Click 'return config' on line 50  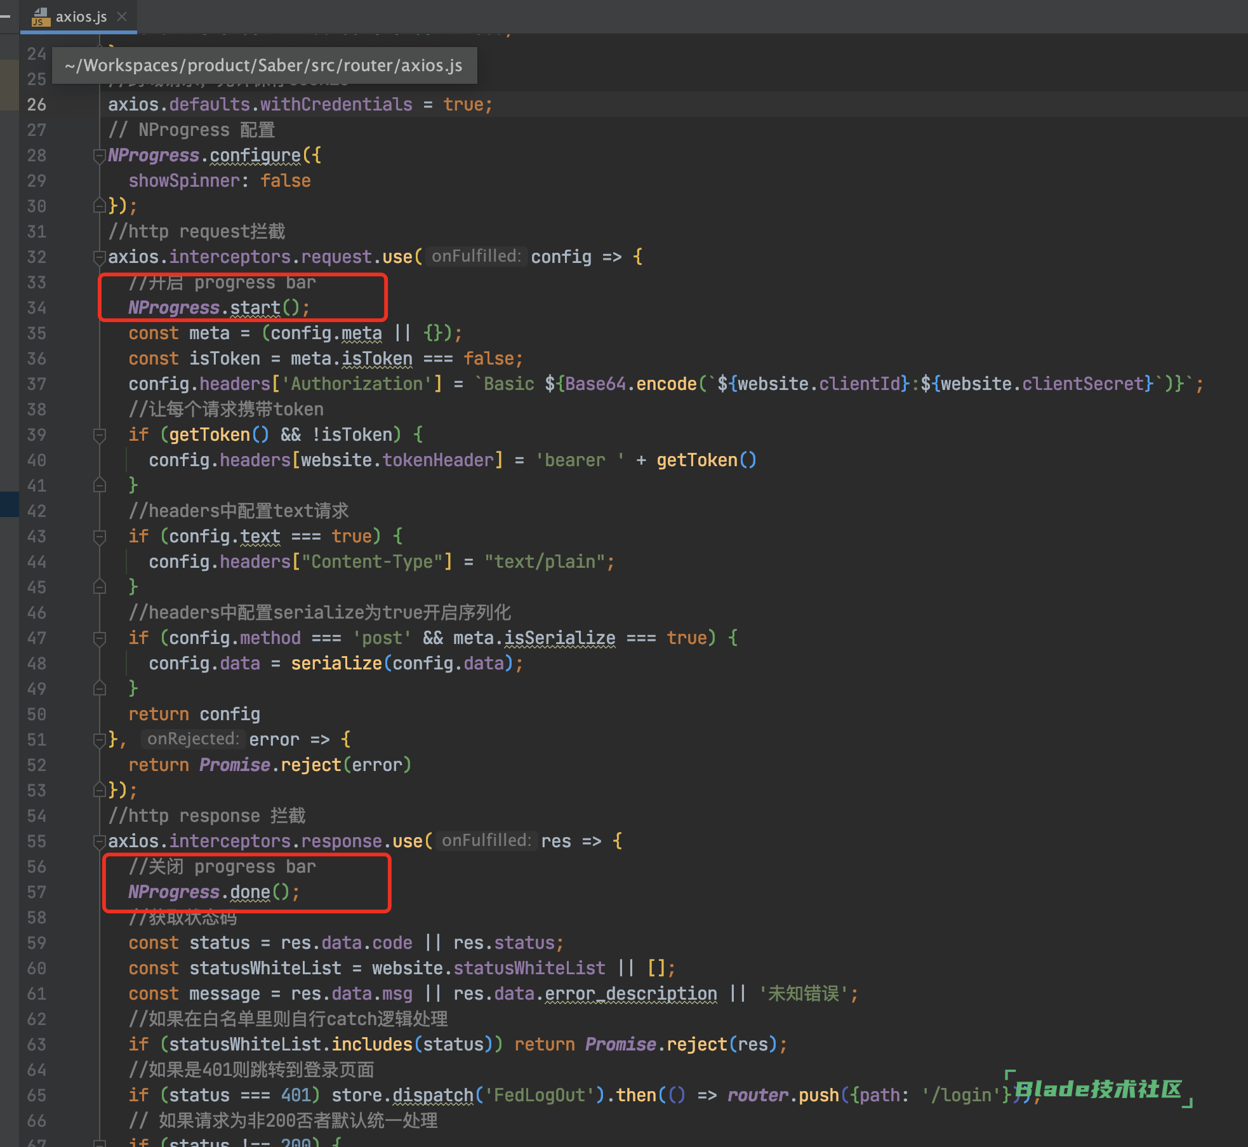click(x=194, y=714)
